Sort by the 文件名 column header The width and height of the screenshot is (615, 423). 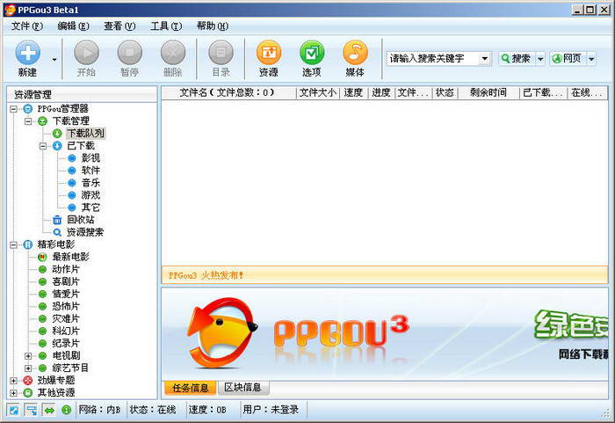(229, 92)
